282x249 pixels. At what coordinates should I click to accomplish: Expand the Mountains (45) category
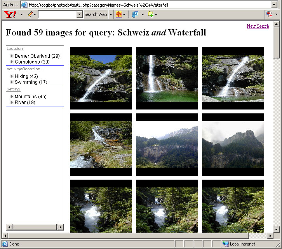tap(12, 96)
